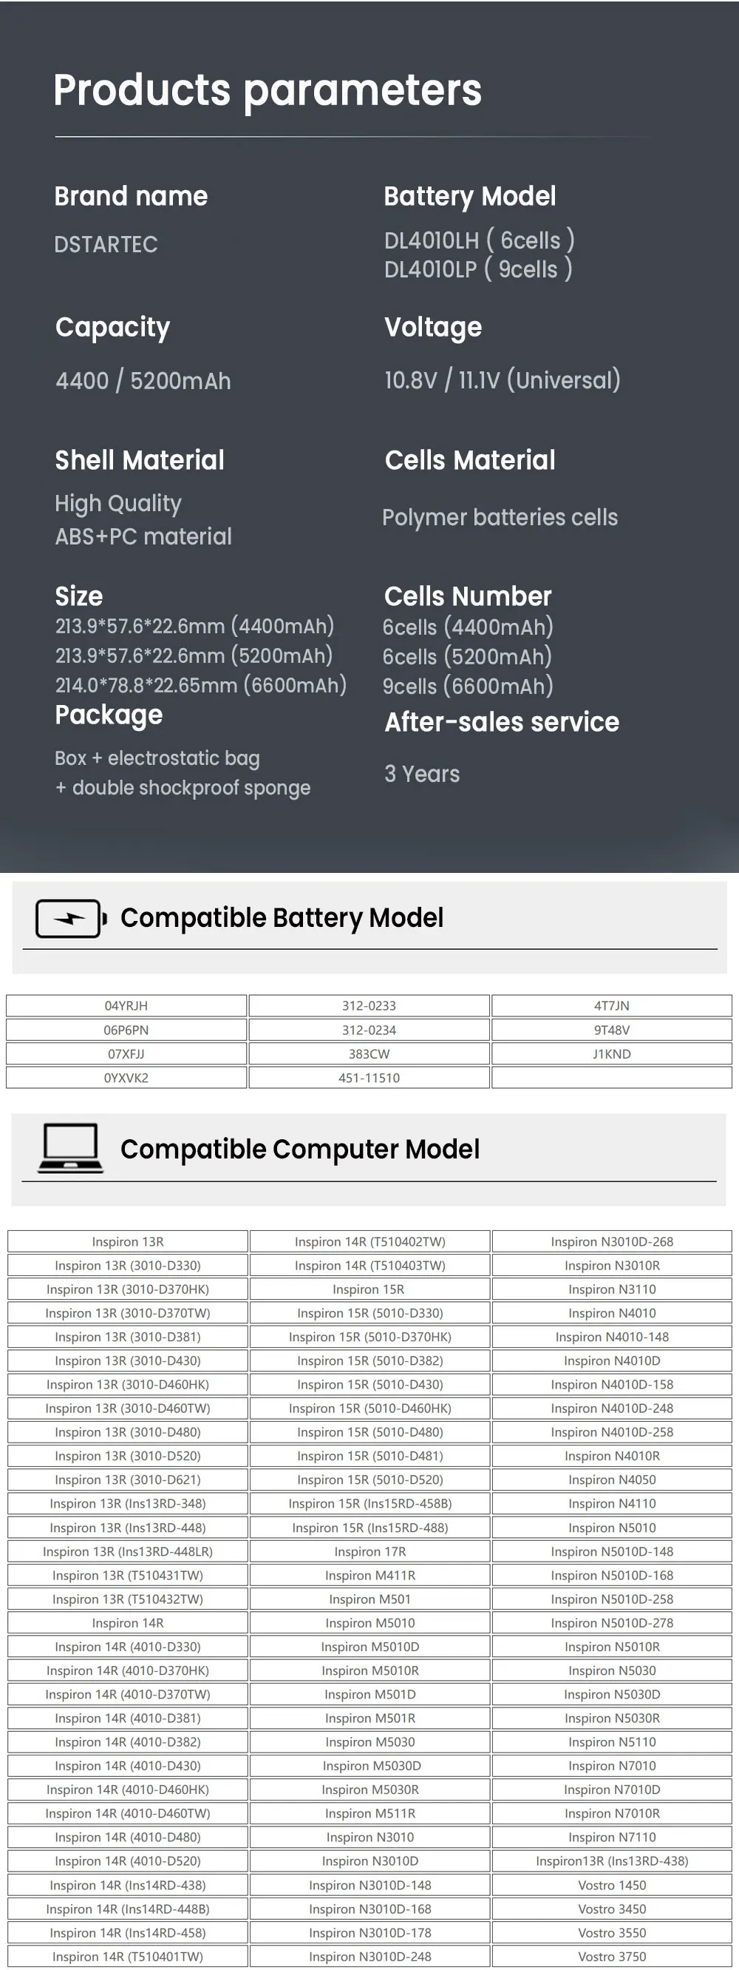
Task: Click the laptop icon beside Compatible Computer Model
Action: click(x=70, y=1148)
